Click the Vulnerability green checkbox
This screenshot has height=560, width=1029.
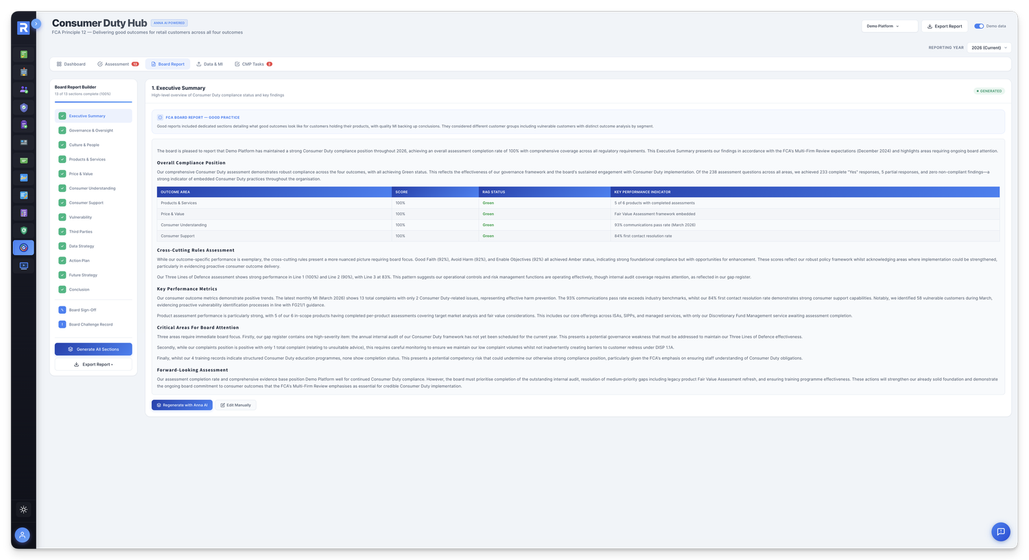pyautogui.click(x=62, y=217)
